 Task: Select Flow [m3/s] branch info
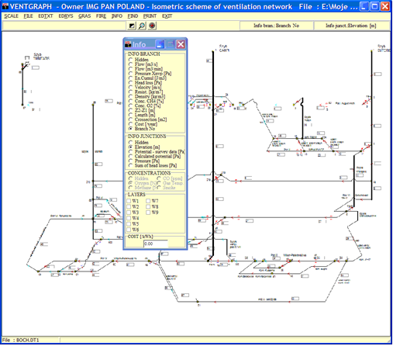(130, 64)
